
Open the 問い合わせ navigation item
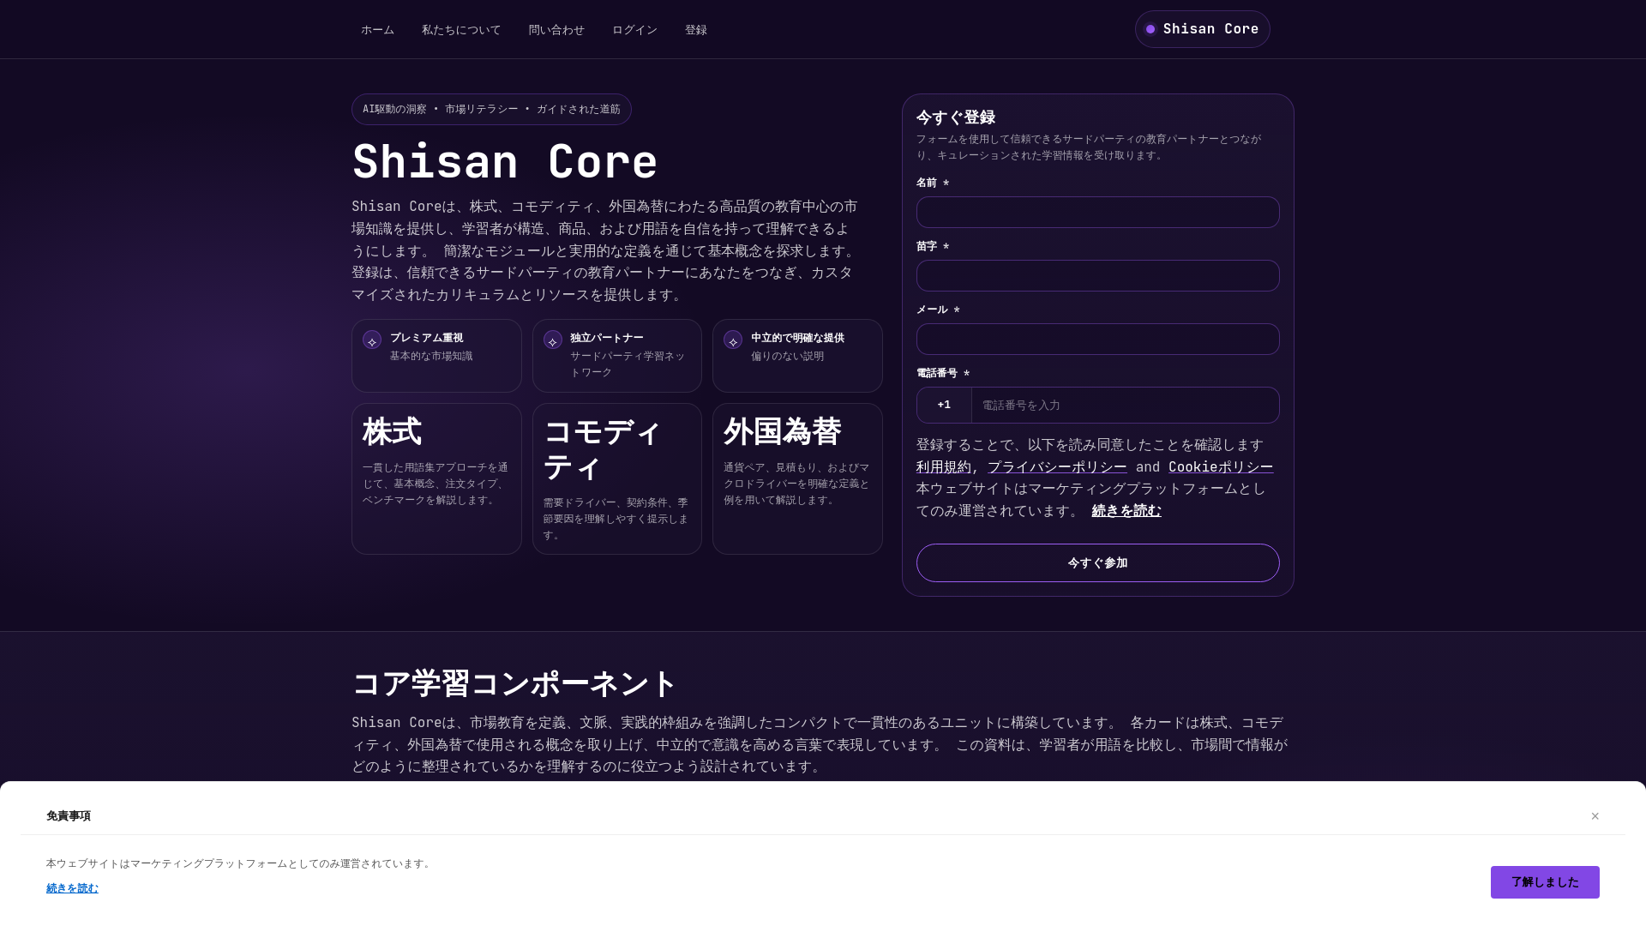[556, 30]
